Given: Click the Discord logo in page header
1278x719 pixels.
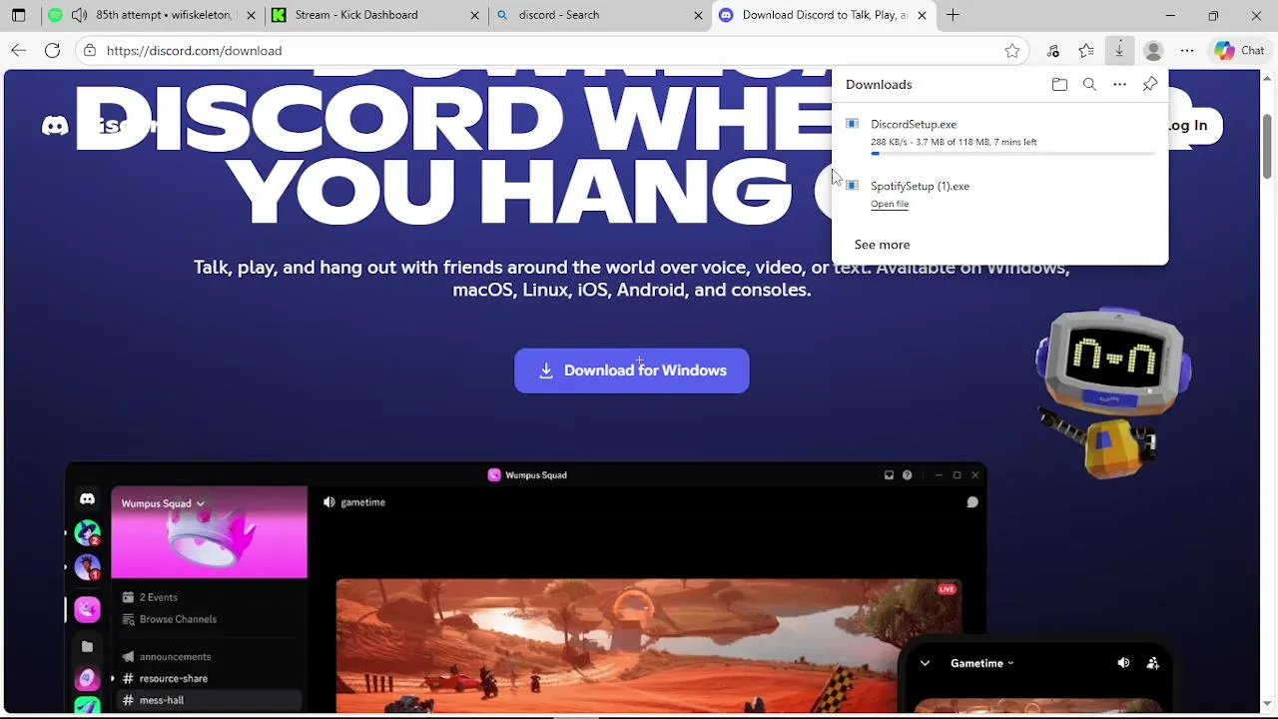Looking at the screenshot, I should click(x=55, y=125).
